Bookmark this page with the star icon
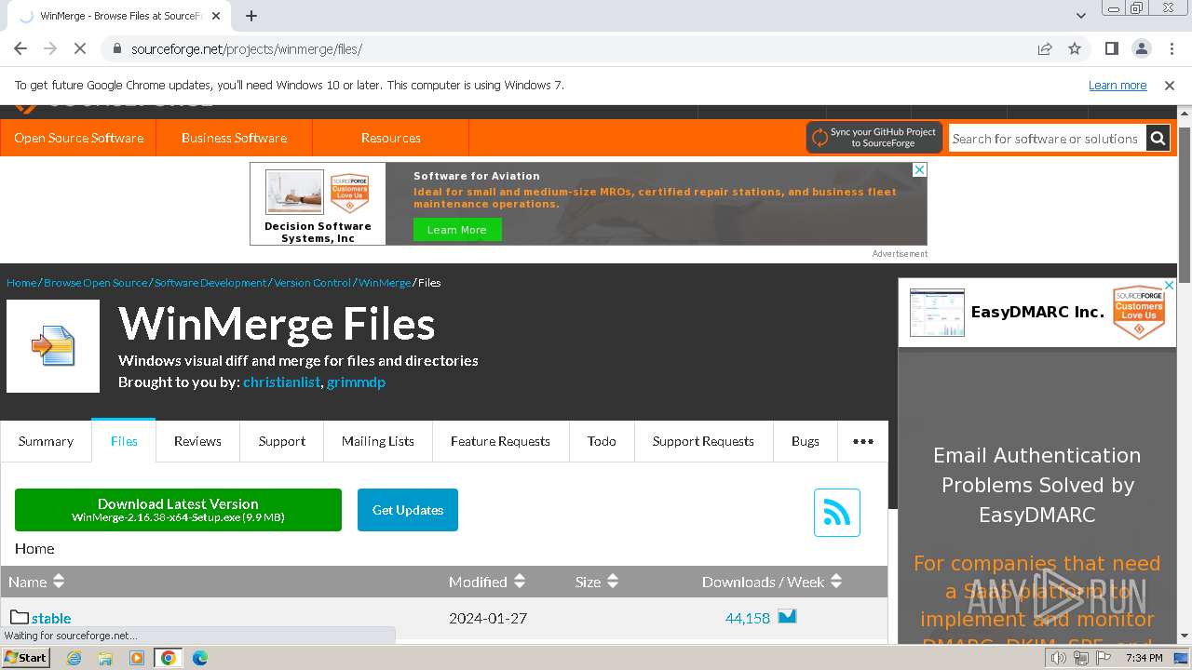 point(1075,48)
